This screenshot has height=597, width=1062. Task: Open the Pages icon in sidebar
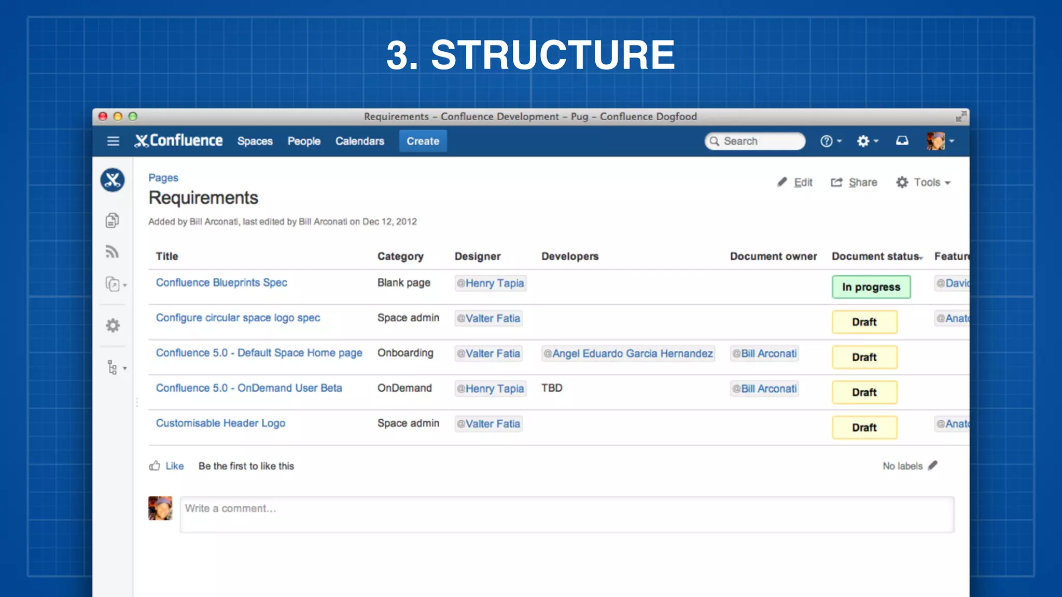pyautogui.click(x=112, y=220)
